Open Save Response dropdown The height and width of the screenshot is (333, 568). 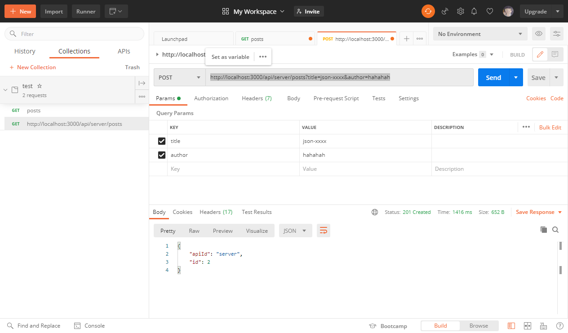(539, 212)
